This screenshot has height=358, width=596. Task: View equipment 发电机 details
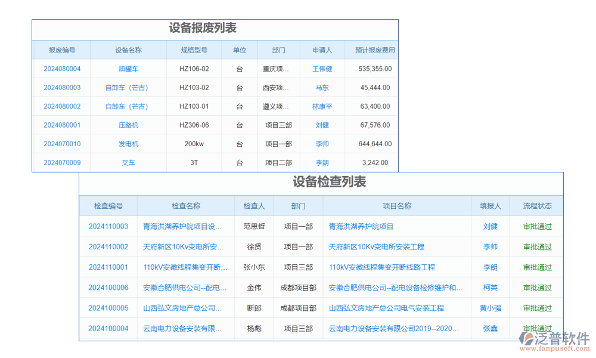tap(128, 144)
